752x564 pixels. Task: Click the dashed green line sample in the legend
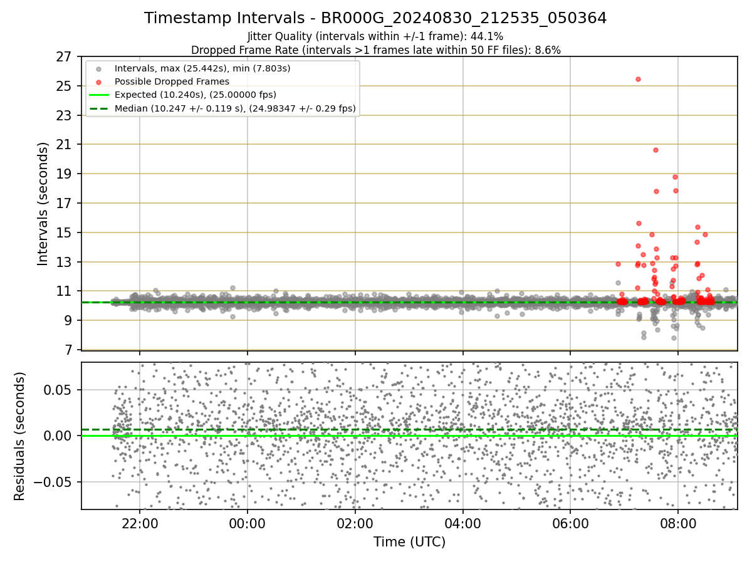pyautogui.click(x=98, y=108)
